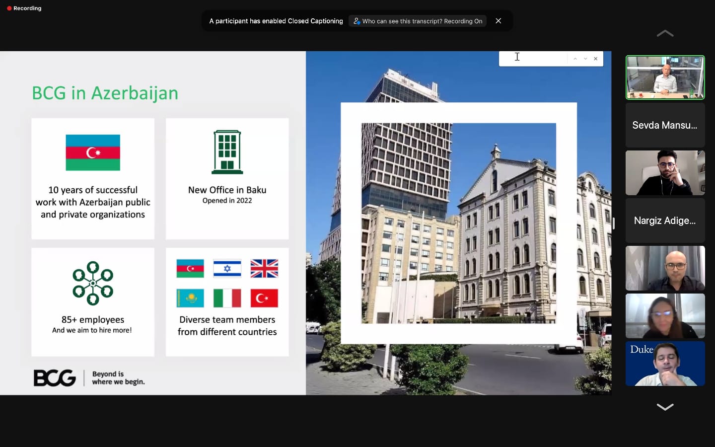Click the BCG logo on slide
The width and height of the screenshot is (715, 447).
pyautogui.click(x=55, y=378)
